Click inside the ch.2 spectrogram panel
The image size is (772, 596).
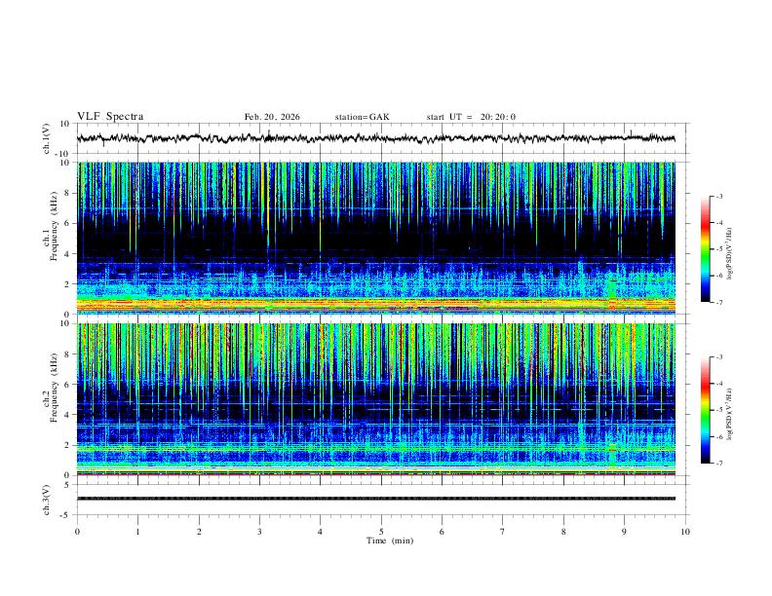376,399
